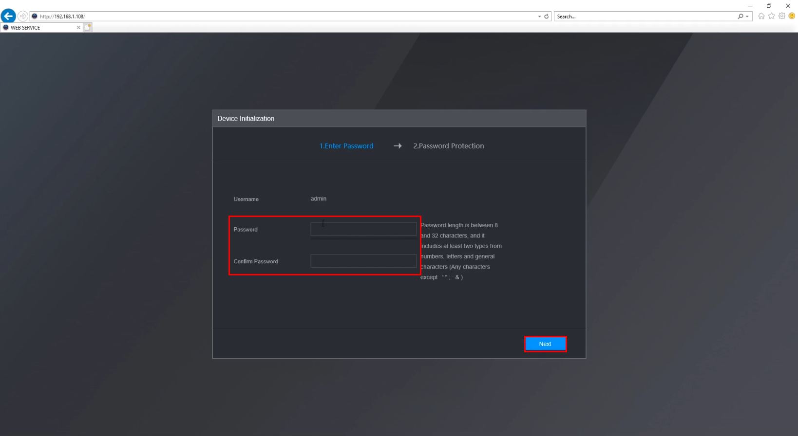Open the browser Tools gear icon
The image size is (798, 436).
coord(782,16)
